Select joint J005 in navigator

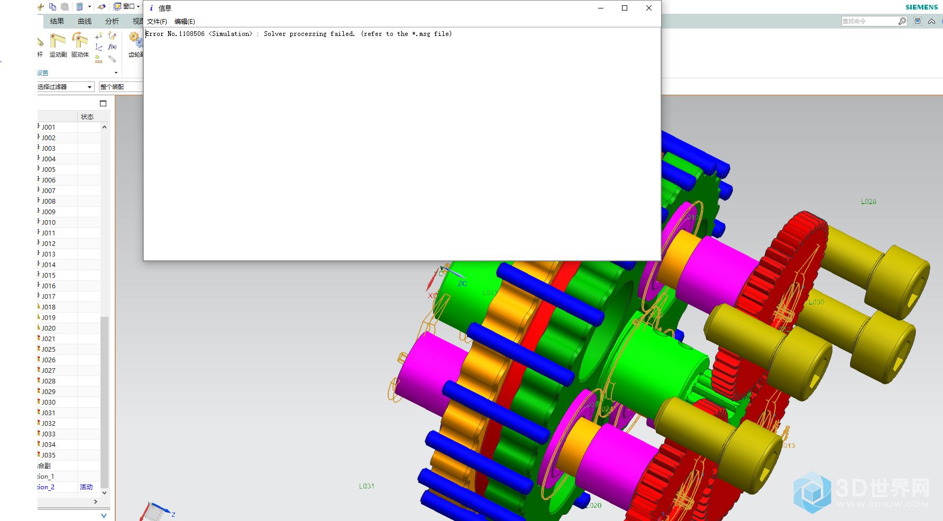pyautogui.click(x=48, y=170)
